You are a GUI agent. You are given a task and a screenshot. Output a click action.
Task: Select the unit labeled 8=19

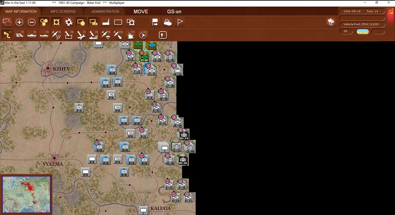click(x=182, y=185)
